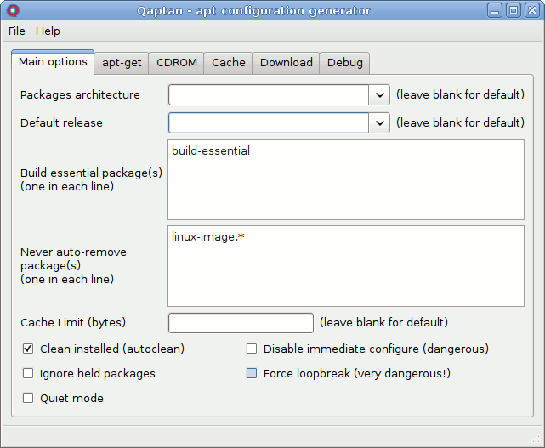Open the Help menu
The width and height of the screenshot is (545, 448).
[x=48, y=31]
